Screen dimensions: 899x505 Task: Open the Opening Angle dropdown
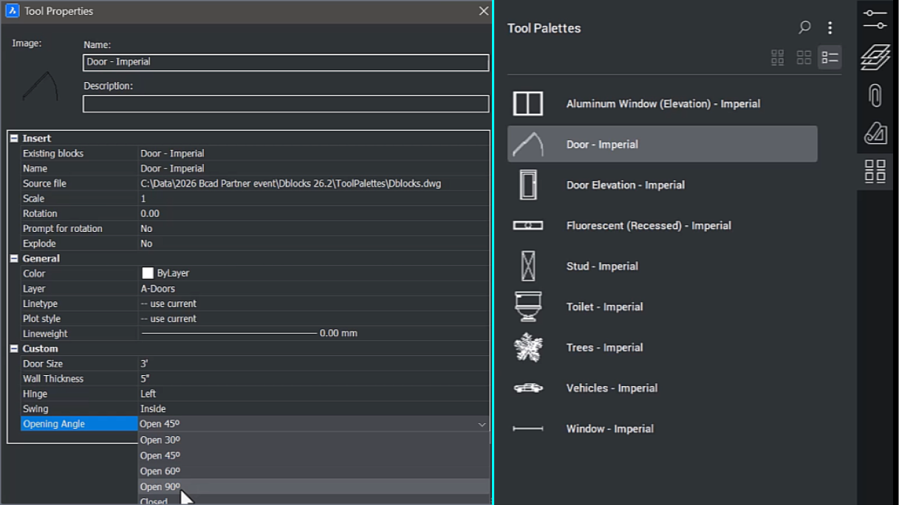tap(482, 424)
